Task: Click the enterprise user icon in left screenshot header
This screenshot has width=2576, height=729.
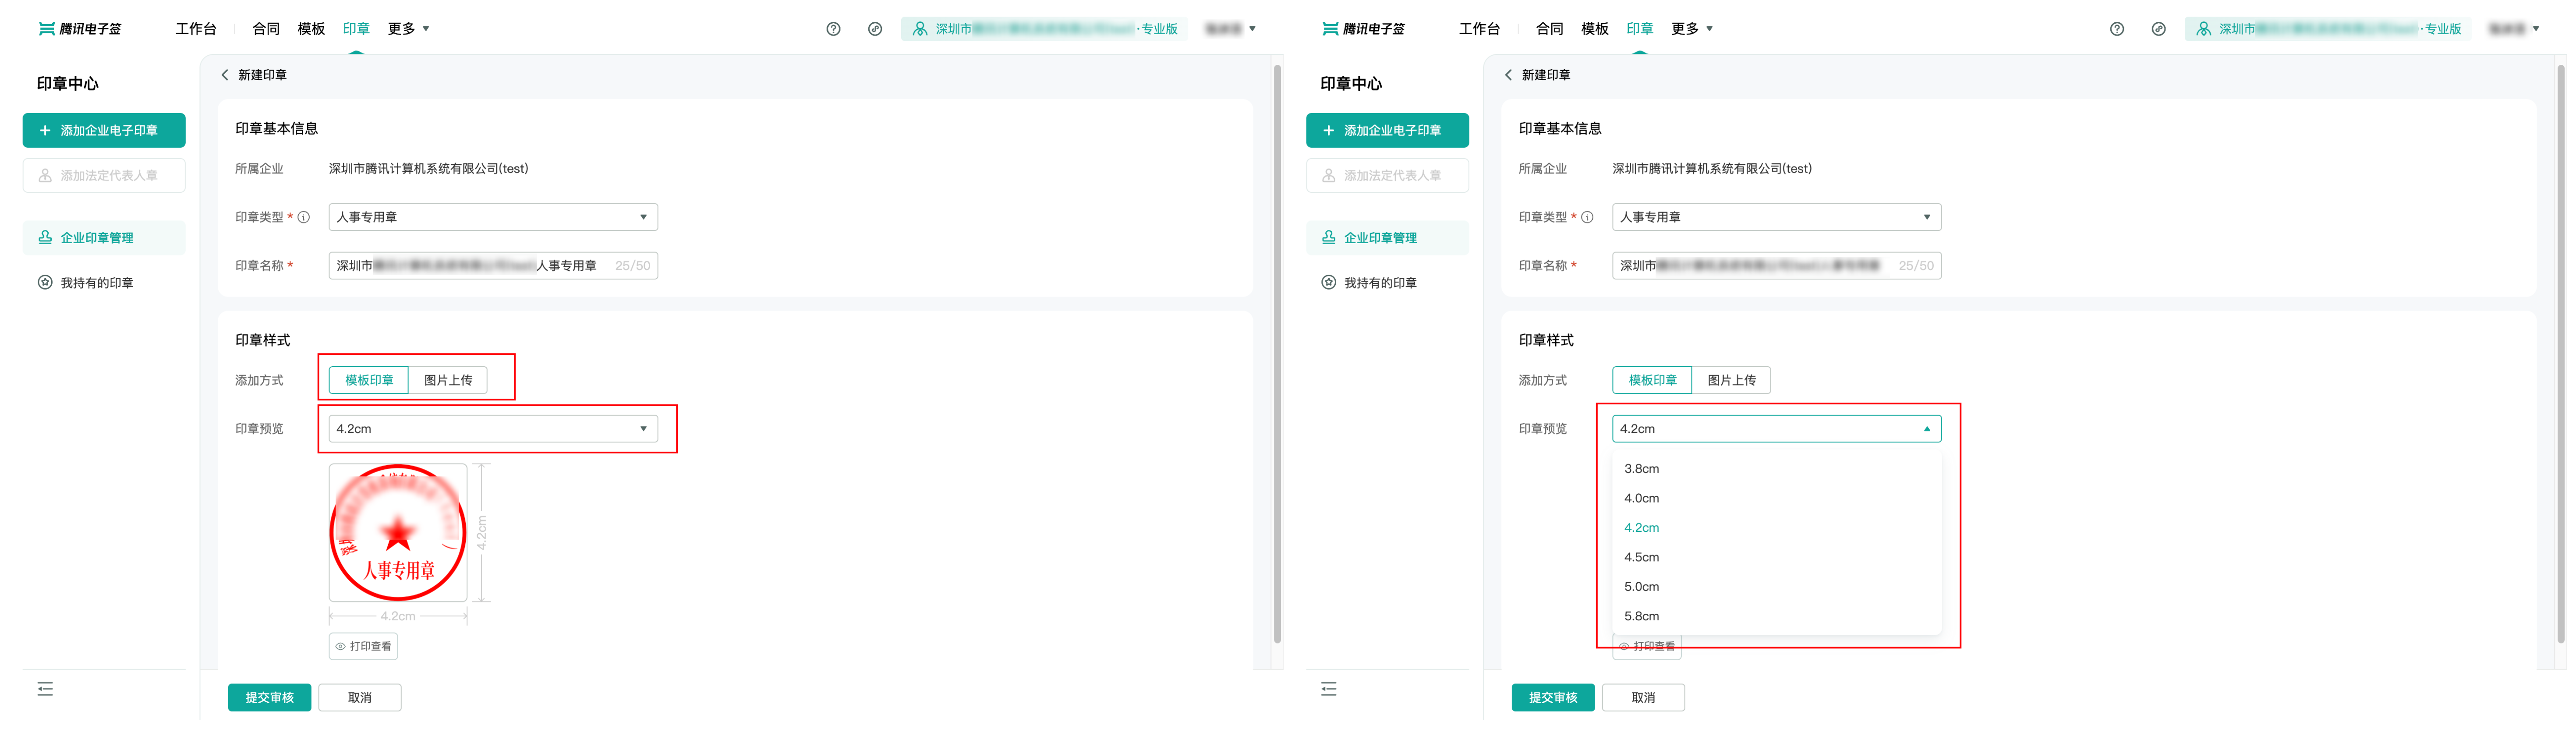Action: point(920,29)
